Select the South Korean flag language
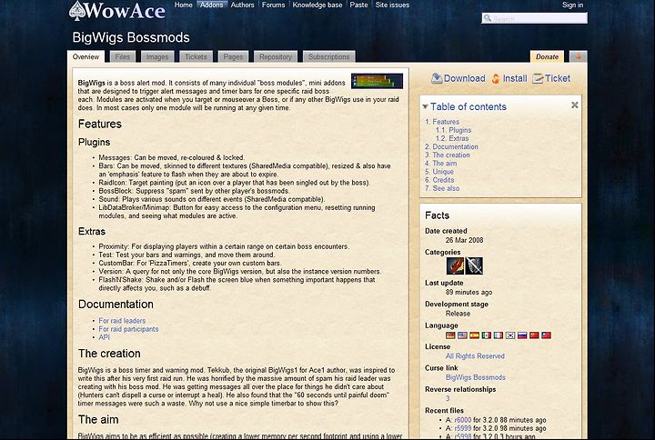Image resolution: width=655 pixels, height=440 pixels. pos(510,335)
